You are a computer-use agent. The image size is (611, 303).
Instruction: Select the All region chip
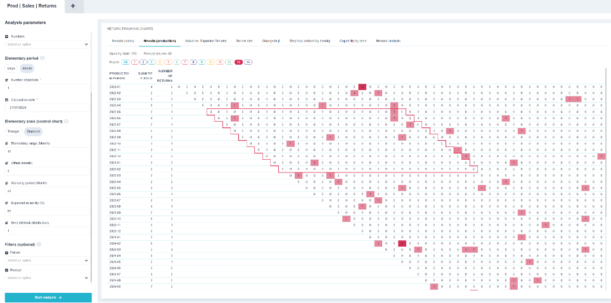coord(125,62)
